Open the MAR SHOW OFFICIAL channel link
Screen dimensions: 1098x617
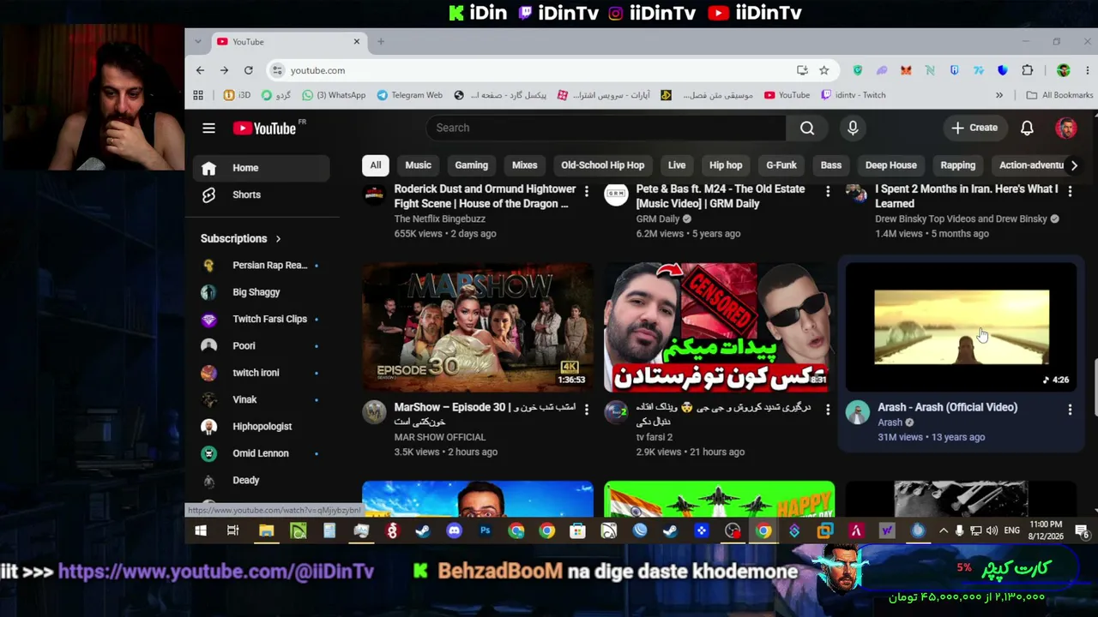(x=440, y=437)
